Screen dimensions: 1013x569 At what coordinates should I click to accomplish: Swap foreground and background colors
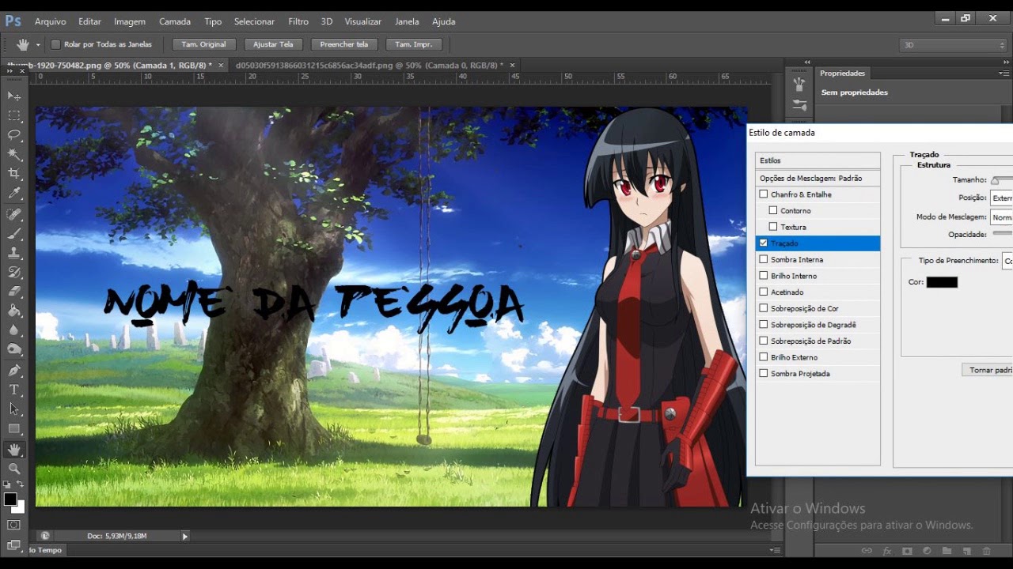21,484
